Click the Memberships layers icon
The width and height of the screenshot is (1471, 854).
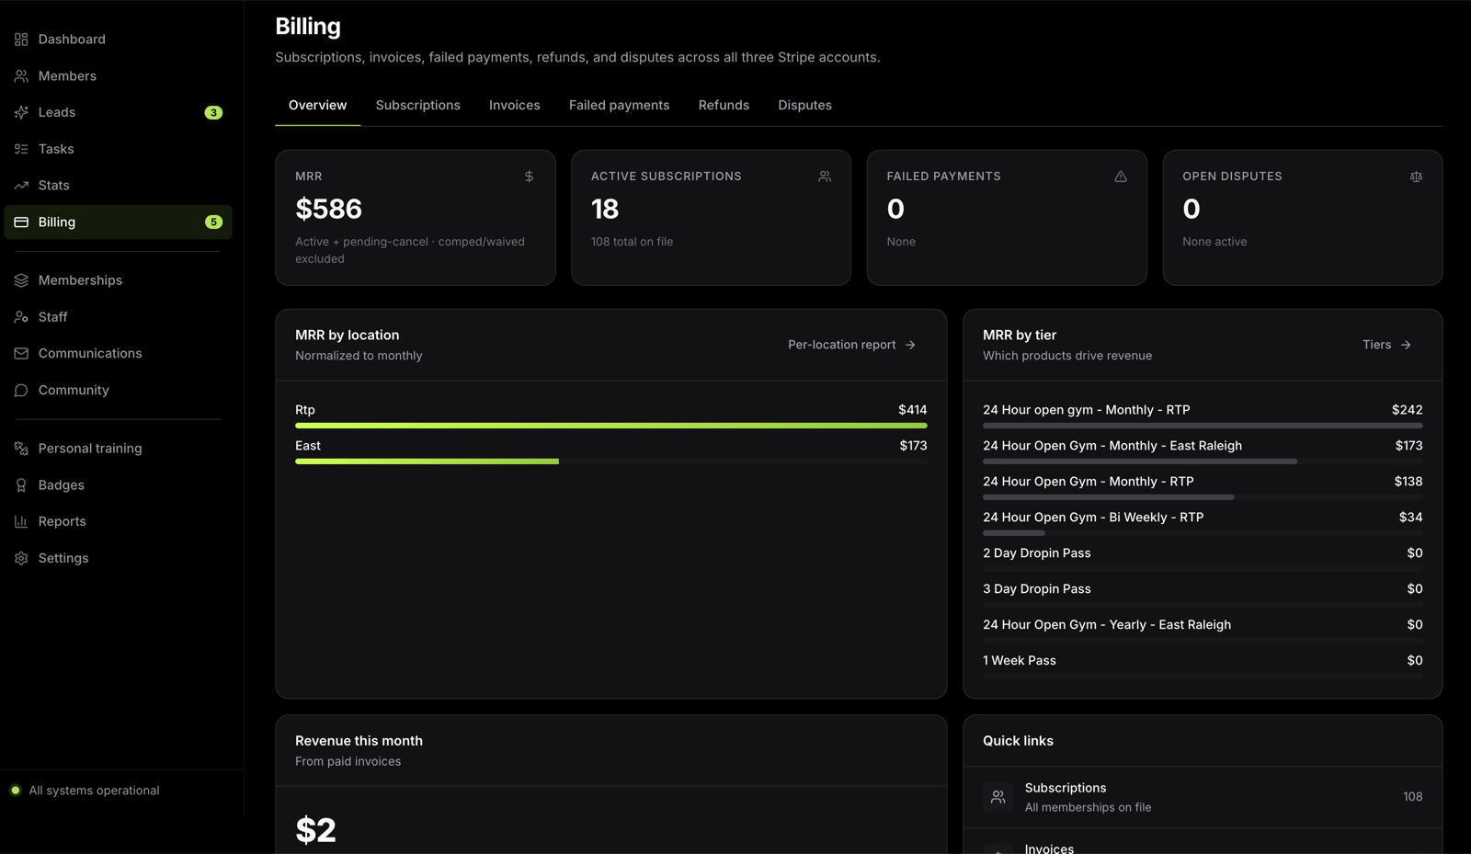[21, 280]
